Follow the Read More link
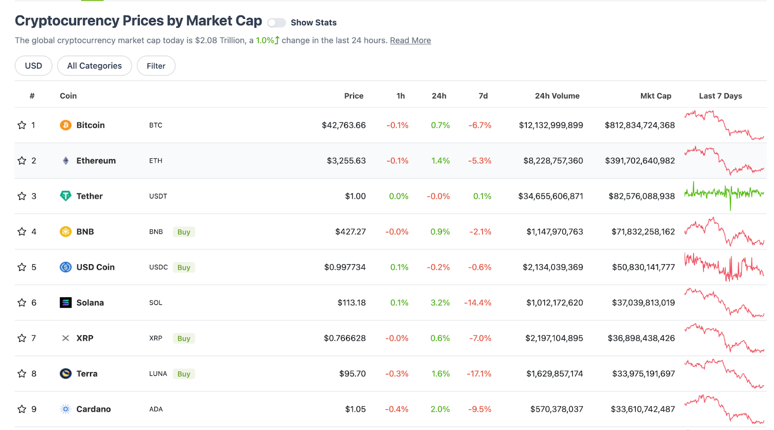The image size is (774, 430). click(x=410, y=41)
